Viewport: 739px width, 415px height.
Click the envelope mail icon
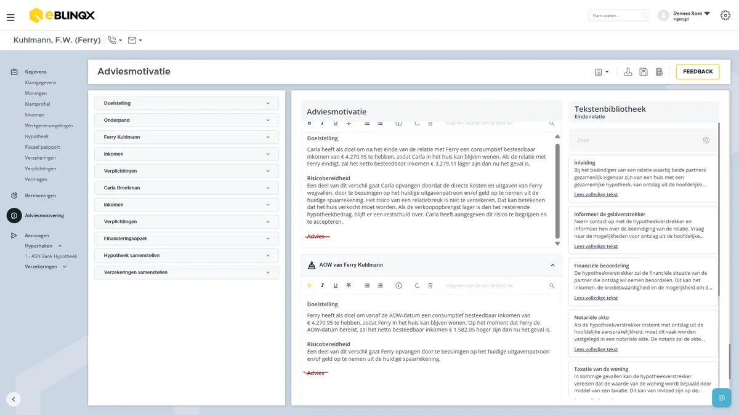point(132,40)
